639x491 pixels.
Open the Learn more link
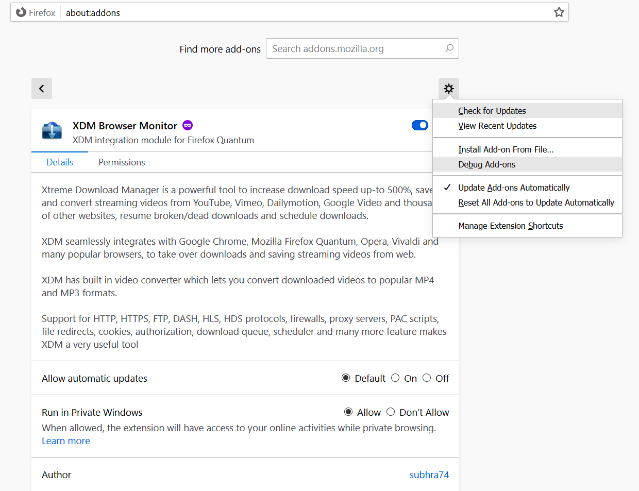click(x=65, y=441)
